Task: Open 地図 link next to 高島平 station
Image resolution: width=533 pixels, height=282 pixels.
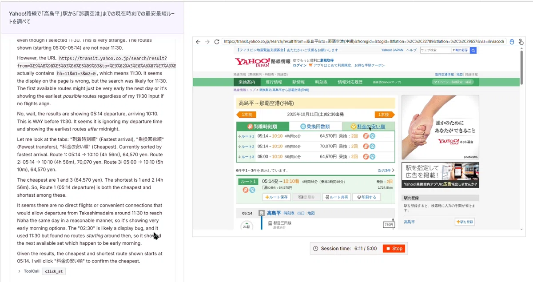Action: [311, 213]
